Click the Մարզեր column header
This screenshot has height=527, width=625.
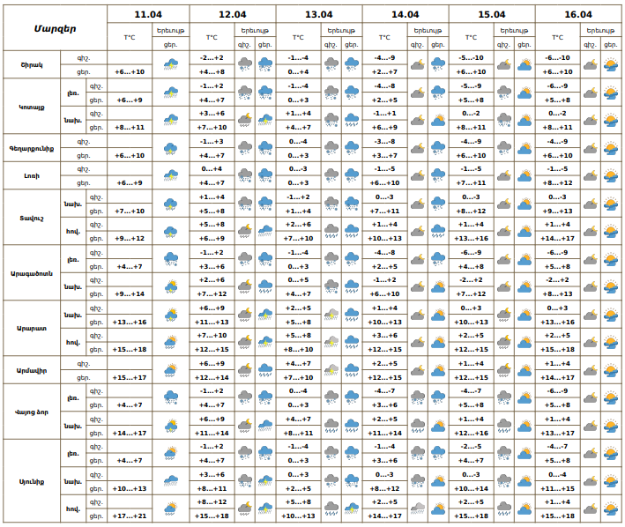pyautogui.click(x=56, y=28)
